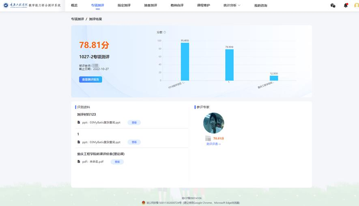
Task: Open the 测评评语-> link
Action: point(213,144)
